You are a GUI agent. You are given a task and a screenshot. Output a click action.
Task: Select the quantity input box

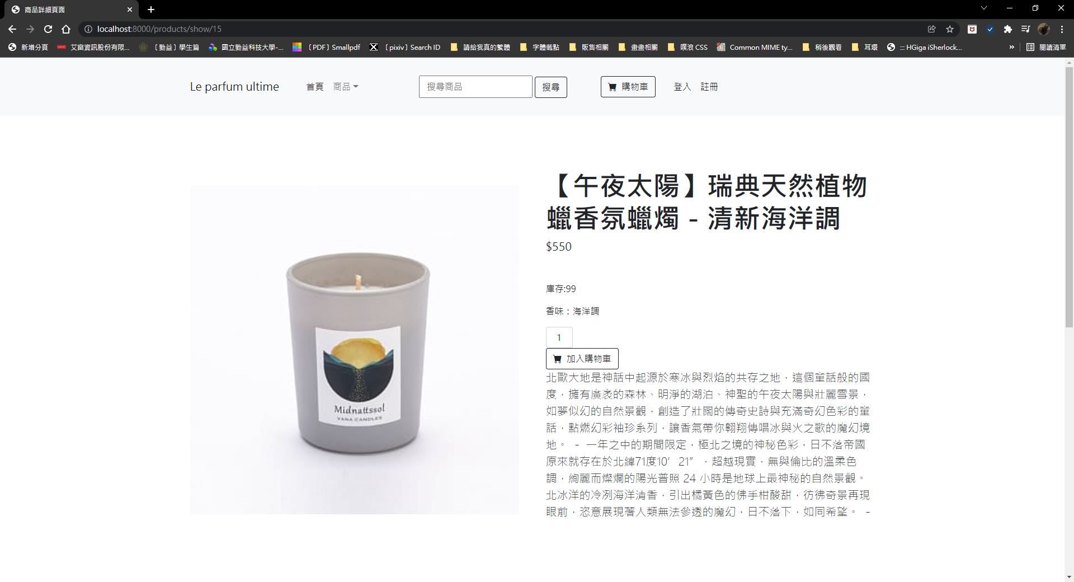tap(559, 337)
